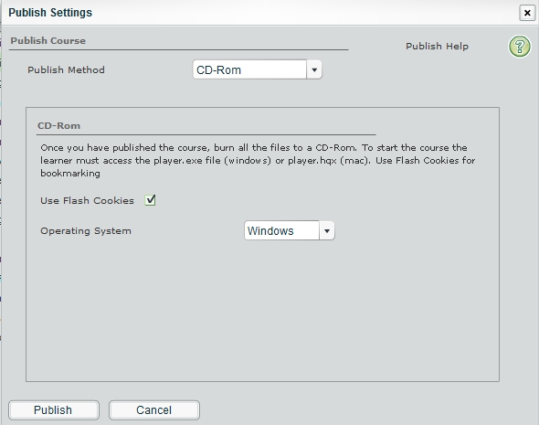Click the CD-Rom instructions paragraph text
The width and height of the screenshot is (539, 425).
(x=258, y=160)
